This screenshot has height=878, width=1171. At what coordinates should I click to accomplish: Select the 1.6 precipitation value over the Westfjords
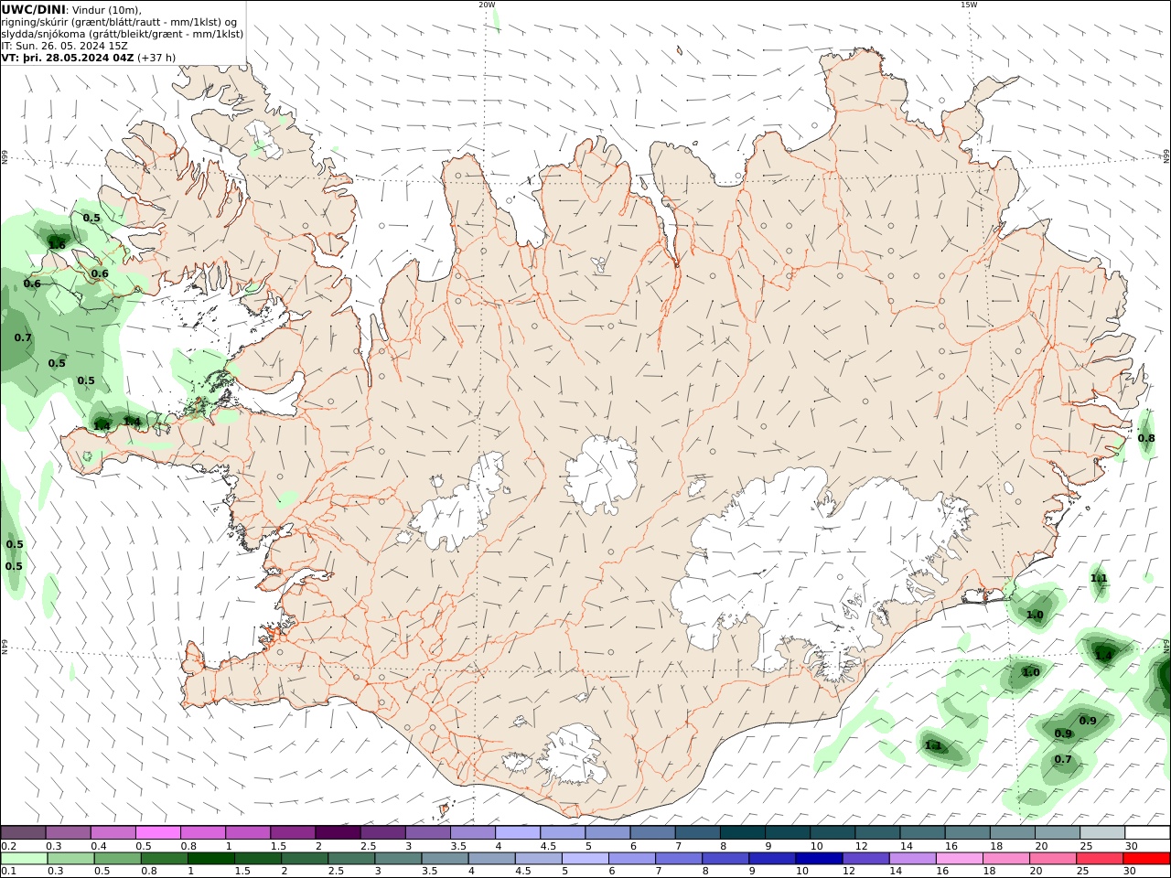point(57,244)
